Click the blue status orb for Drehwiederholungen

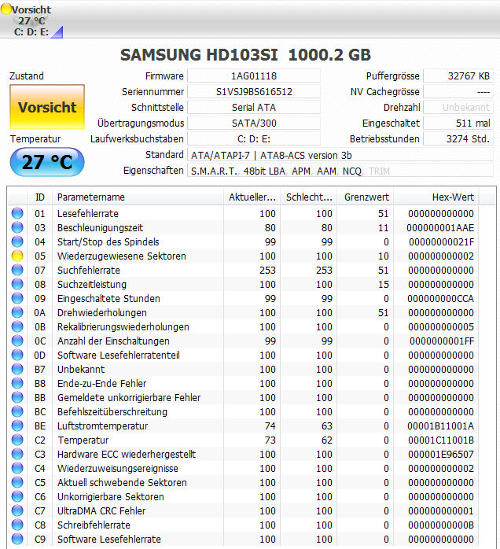click(17, 312)
